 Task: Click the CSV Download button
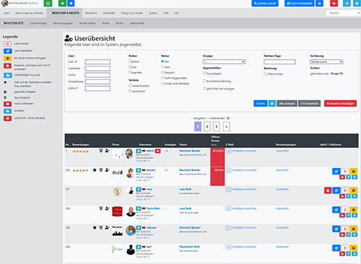click(x=310, y=104)
